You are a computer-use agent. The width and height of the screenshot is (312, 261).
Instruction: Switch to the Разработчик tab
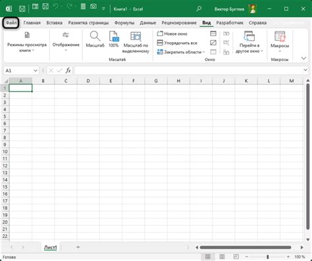230,23
